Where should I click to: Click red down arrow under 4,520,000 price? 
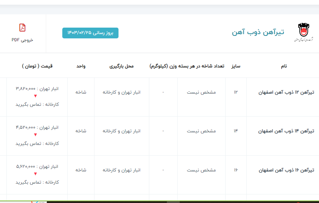point(35,135)
